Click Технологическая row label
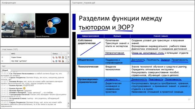195x109 pixels. 88,67
